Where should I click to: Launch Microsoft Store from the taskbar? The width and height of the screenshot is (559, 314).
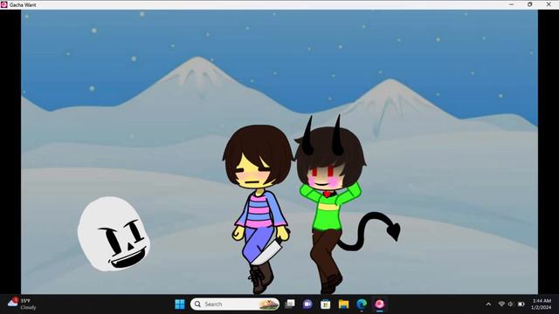pos(325,304)
